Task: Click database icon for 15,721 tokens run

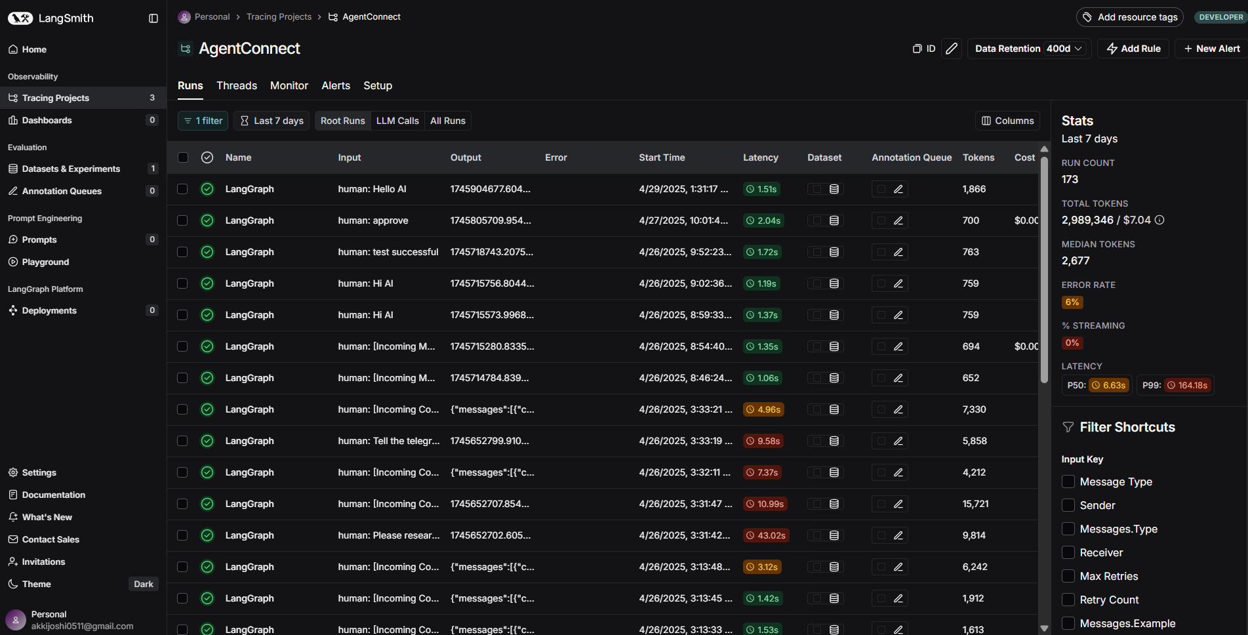Action: (x=834, y=504)
